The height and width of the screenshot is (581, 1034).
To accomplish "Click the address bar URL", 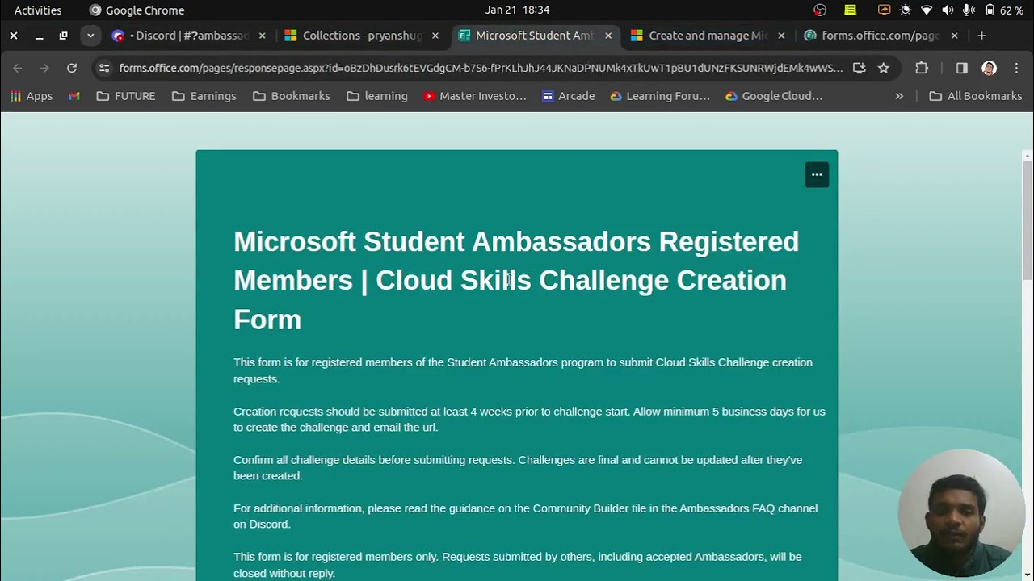I will click(x=481, y=69).
